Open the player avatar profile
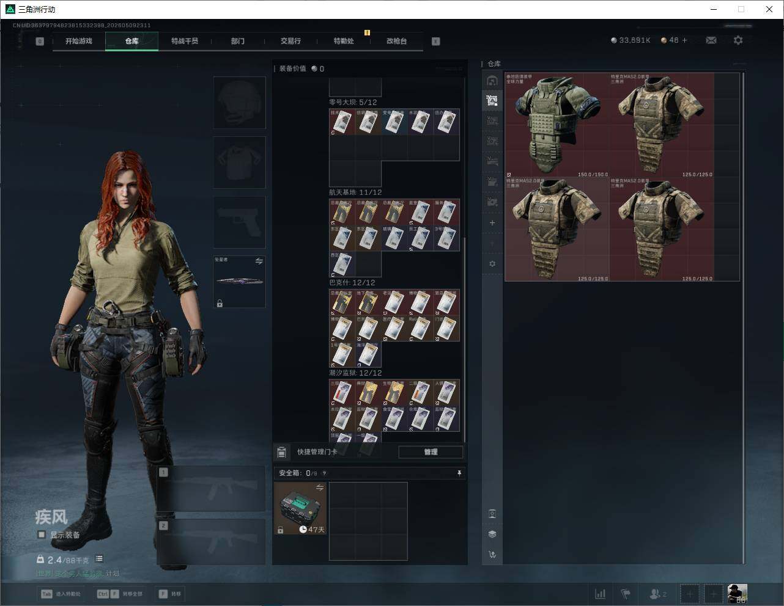The height and width of the screenshot is (606, 784). click(738, 594)
